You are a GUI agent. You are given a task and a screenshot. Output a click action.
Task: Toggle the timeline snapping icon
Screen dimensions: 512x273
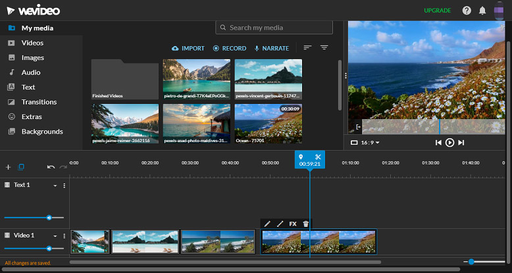point(21,167)
